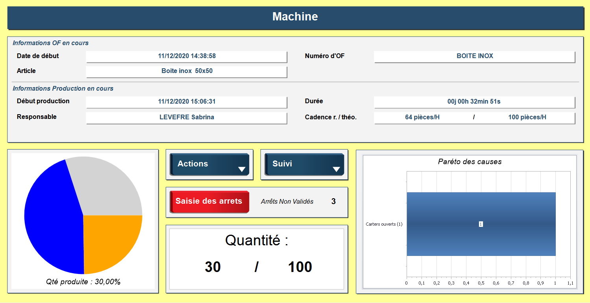Click the 'Article' label
Screen dimensions: 590x303
click(x=26, y=71)
